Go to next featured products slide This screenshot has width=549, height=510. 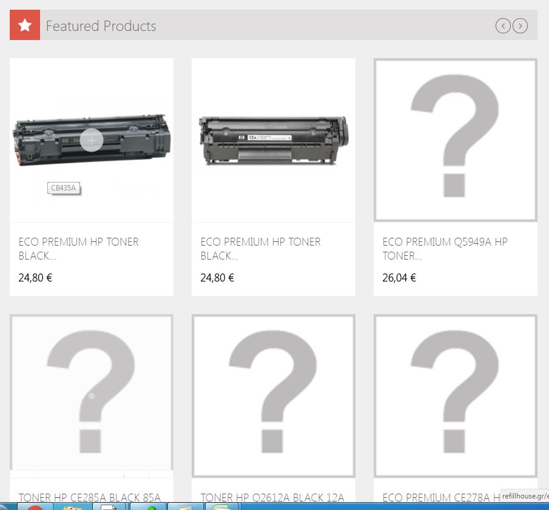tap(520, 26)
